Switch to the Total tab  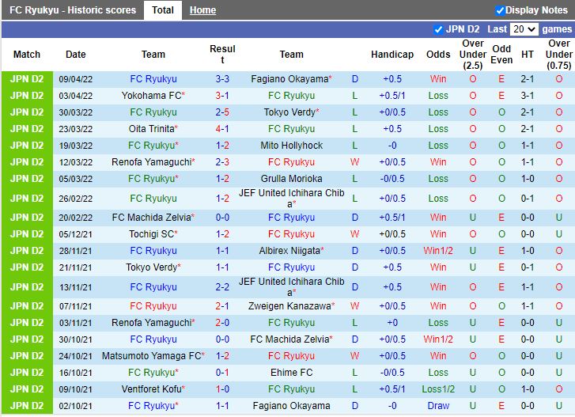point(163,10)
